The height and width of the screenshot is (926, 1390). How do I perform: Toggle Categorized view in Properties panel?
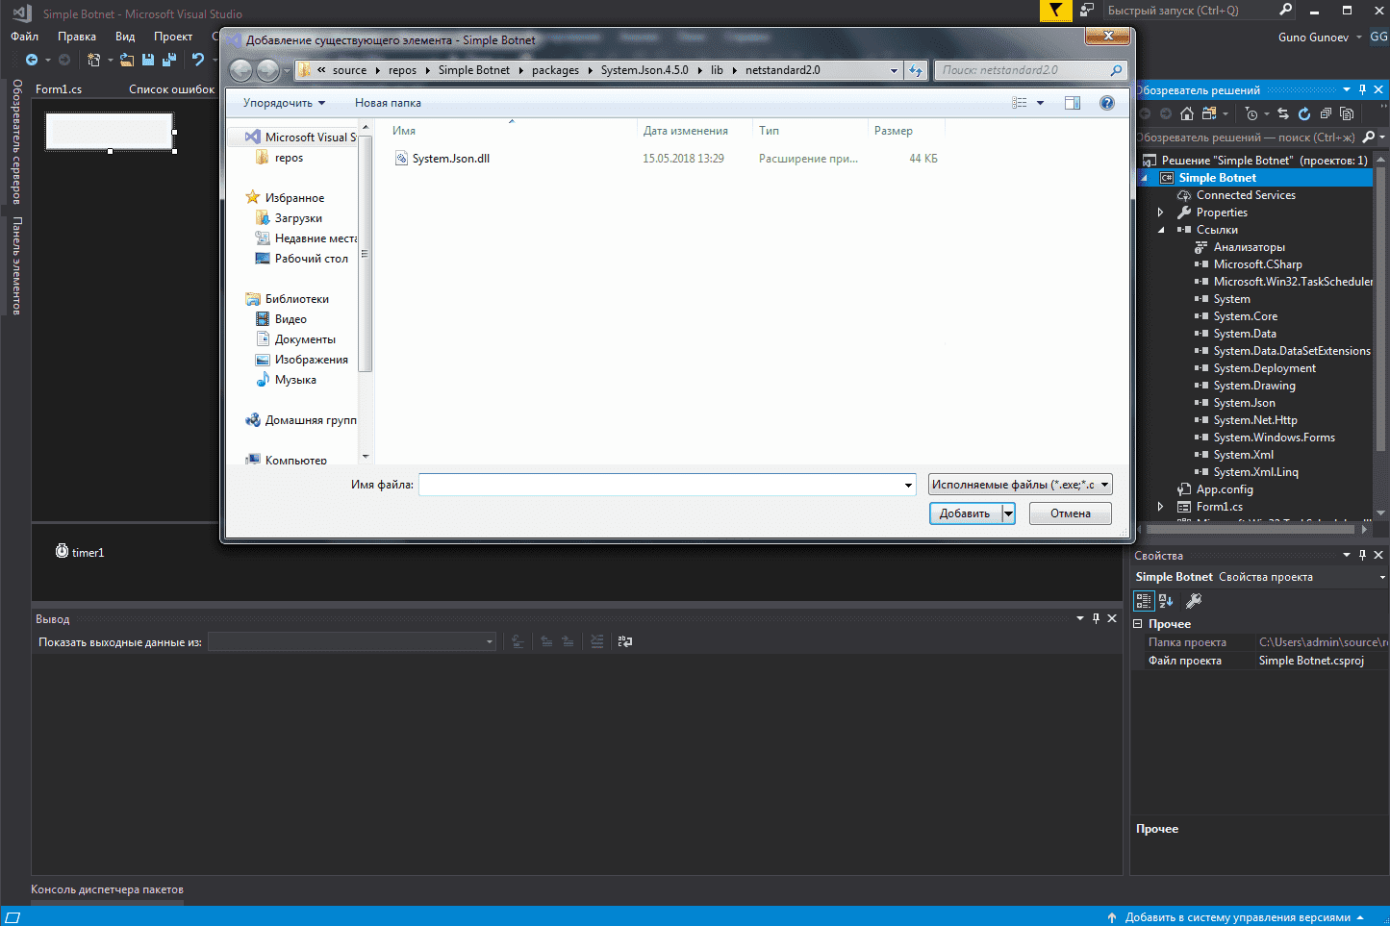point(1144,601)
